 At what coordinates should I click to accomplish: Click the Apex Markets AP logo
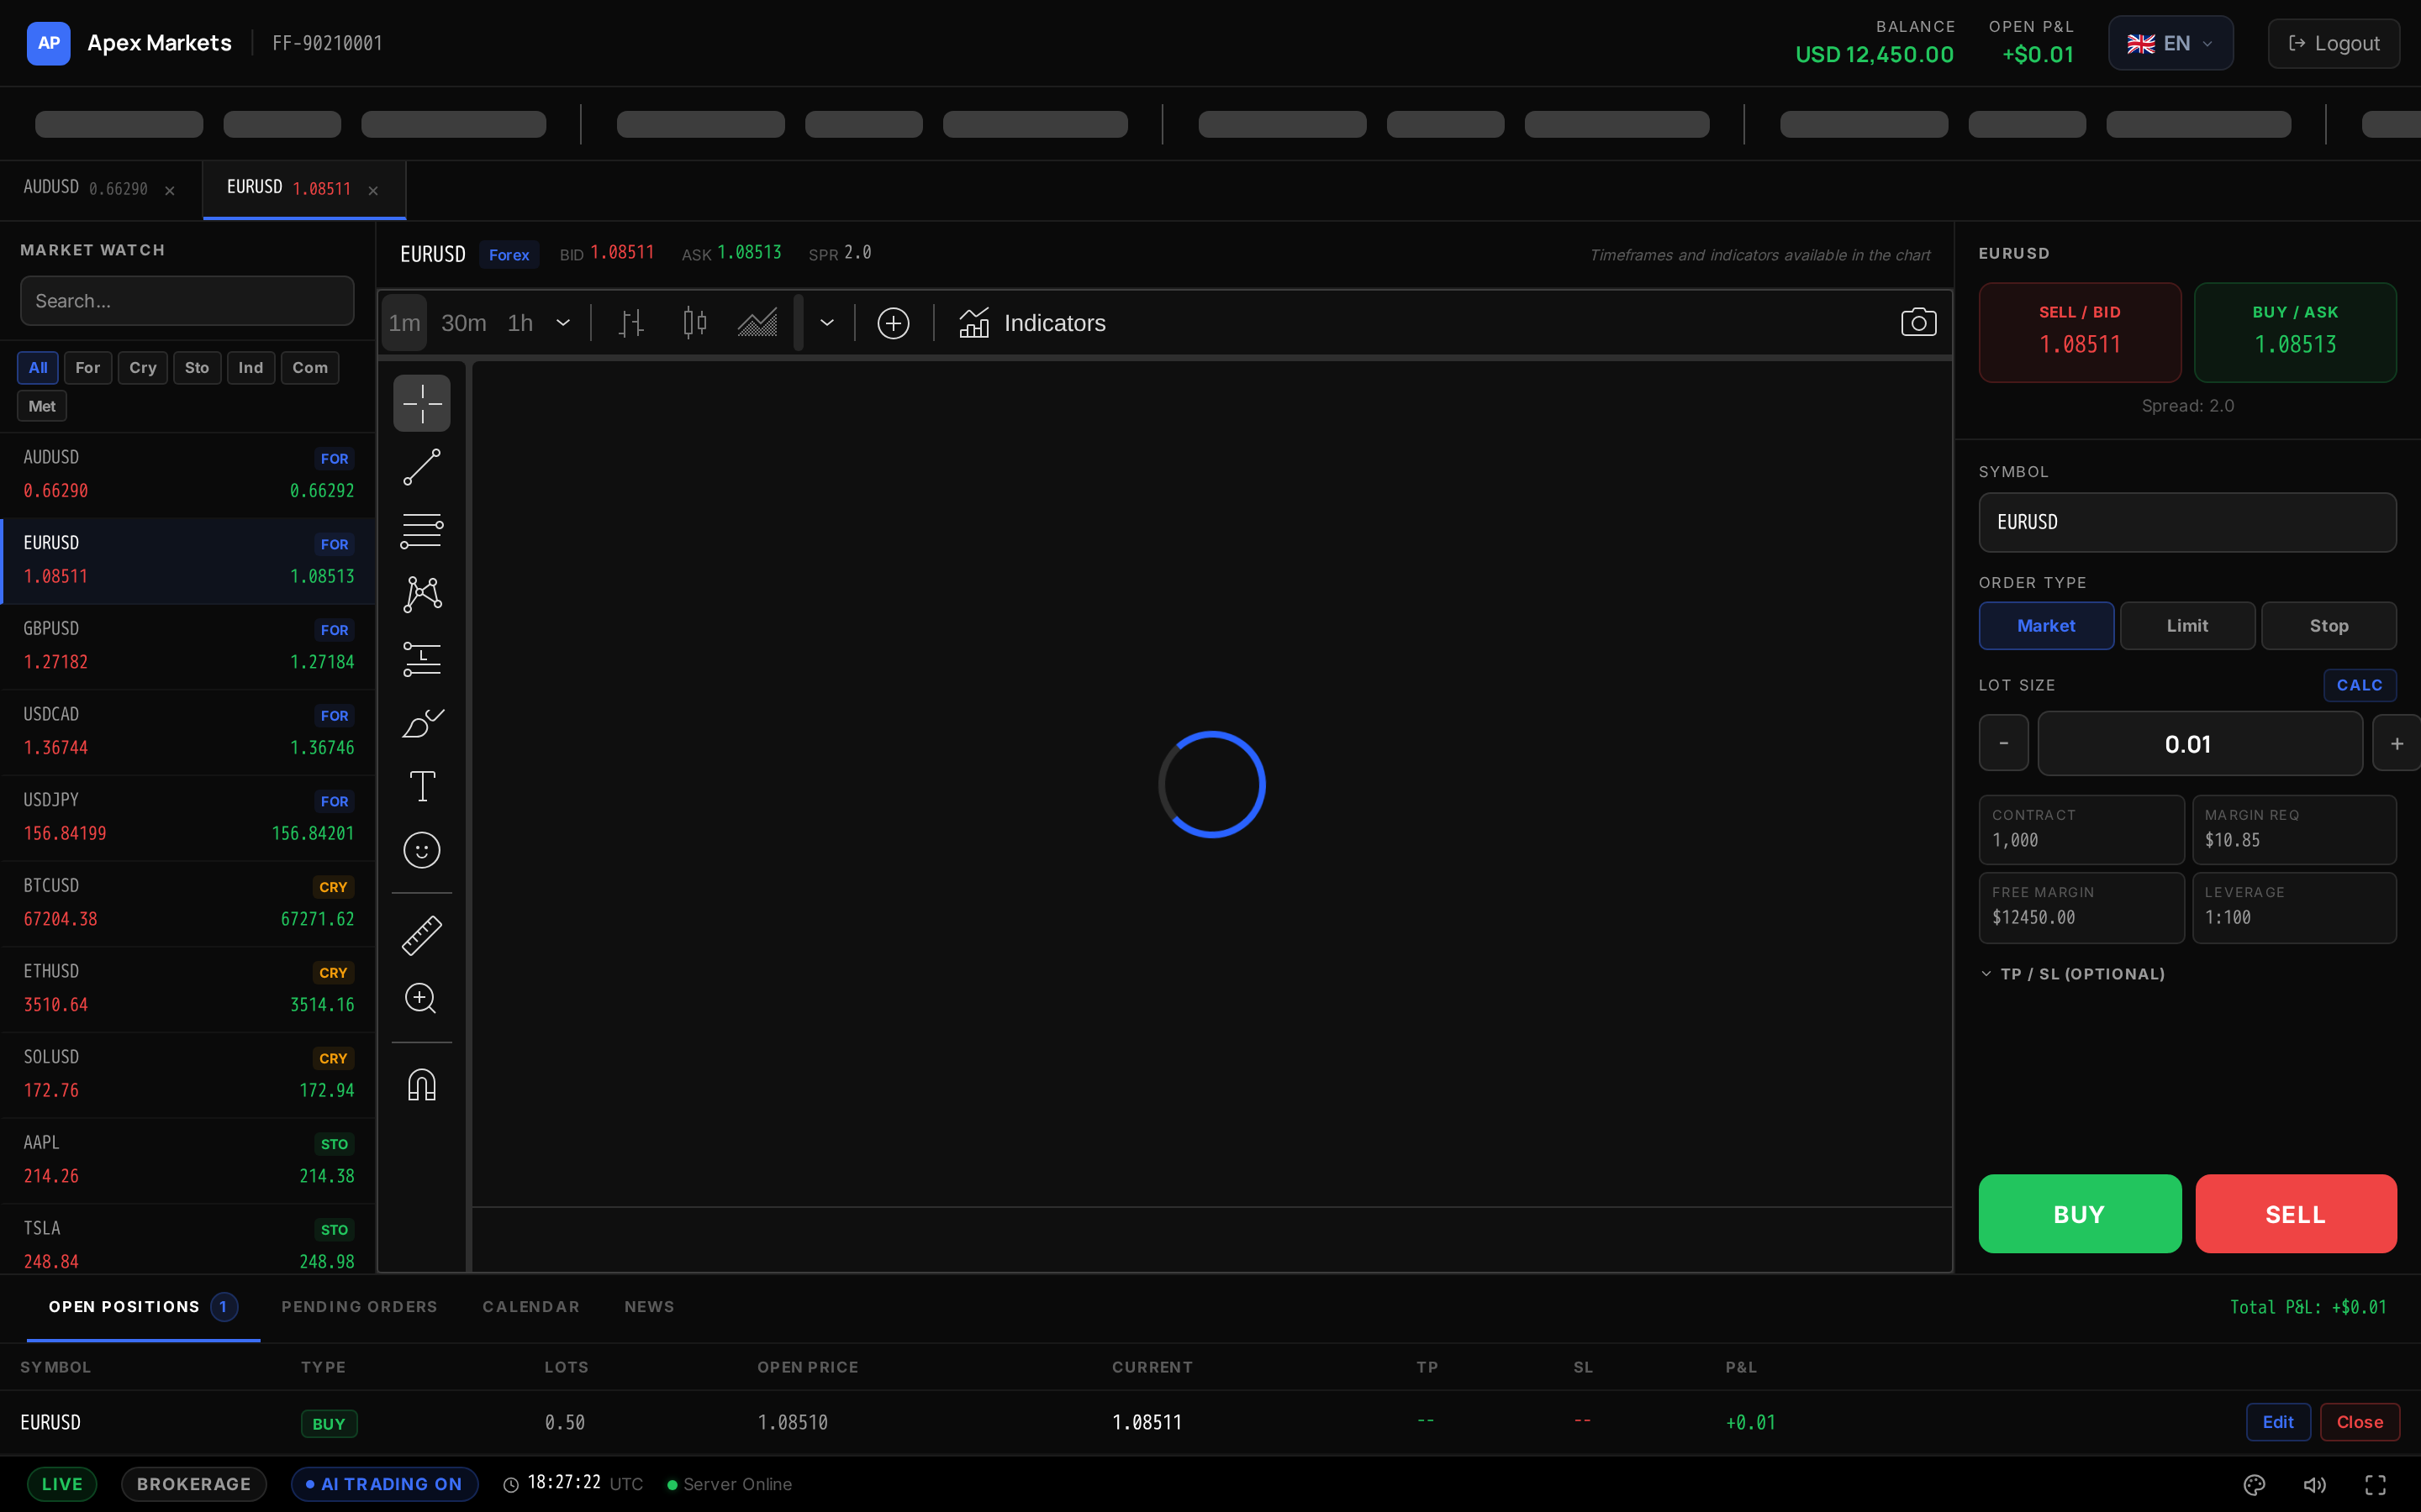(x=48, y=43)
